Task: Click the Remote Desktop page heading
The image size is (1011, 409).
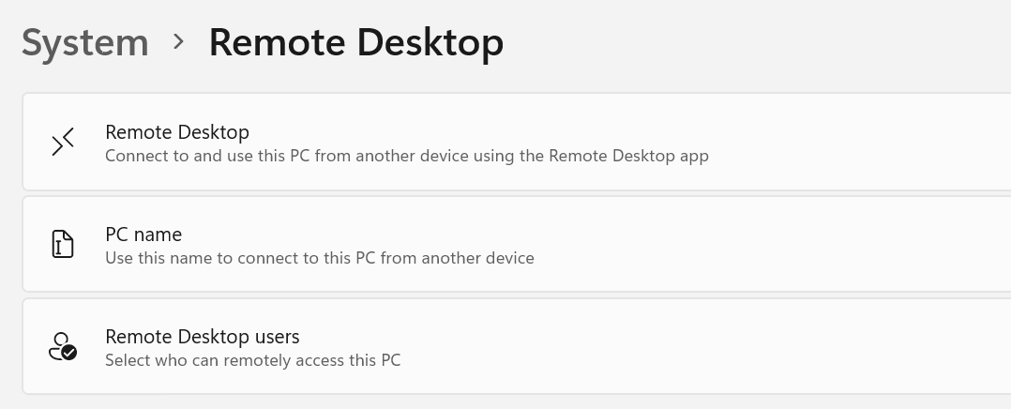Action: click(356, 42)
